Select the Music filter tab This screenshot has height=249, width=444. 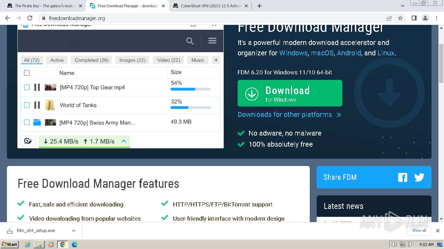click(198, 60)
